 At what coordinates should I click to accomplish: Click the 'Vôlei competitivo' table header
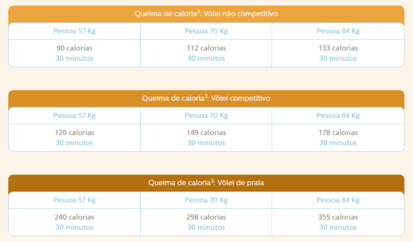coord(206,98)
